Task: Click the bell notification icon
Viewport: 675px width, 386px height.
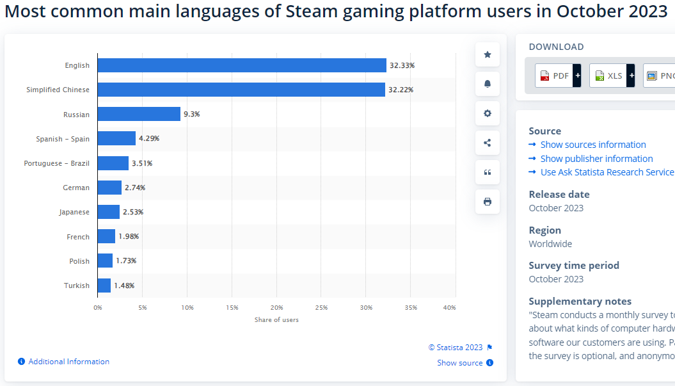Action: point(488,84)
